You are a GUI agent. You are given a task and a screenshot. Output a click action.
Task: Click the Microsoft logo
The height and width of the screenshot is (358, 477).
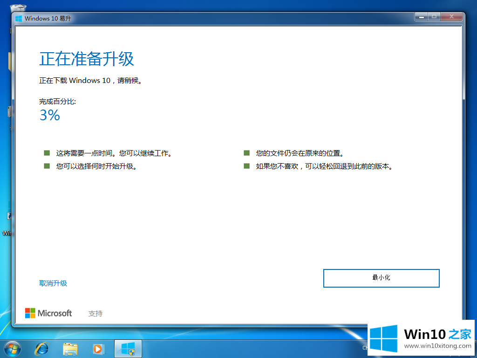[x=48, y=313]
